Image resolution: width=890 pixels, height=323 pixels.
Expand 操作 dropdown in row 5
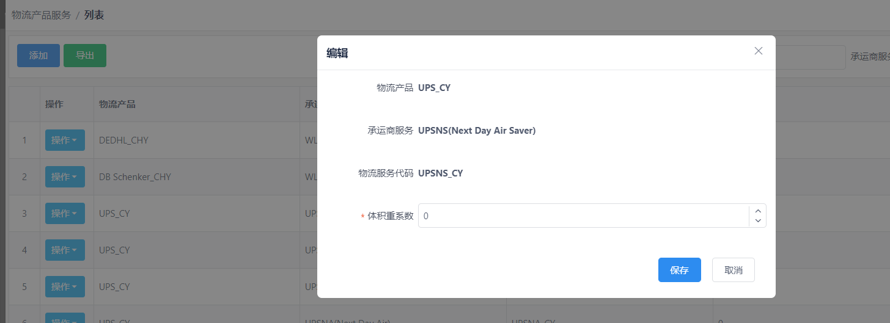coord(65,287)
